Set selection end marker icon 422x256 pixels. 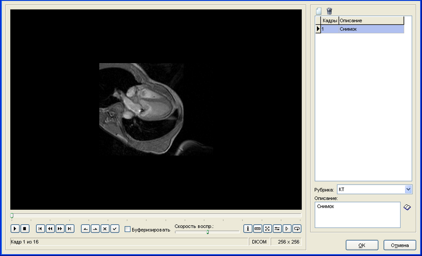click(95, 228)
